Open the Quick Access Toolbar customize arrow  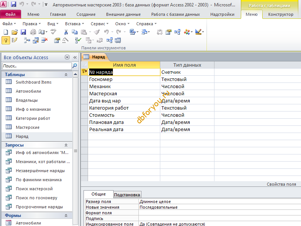click(x=46, y=5)
